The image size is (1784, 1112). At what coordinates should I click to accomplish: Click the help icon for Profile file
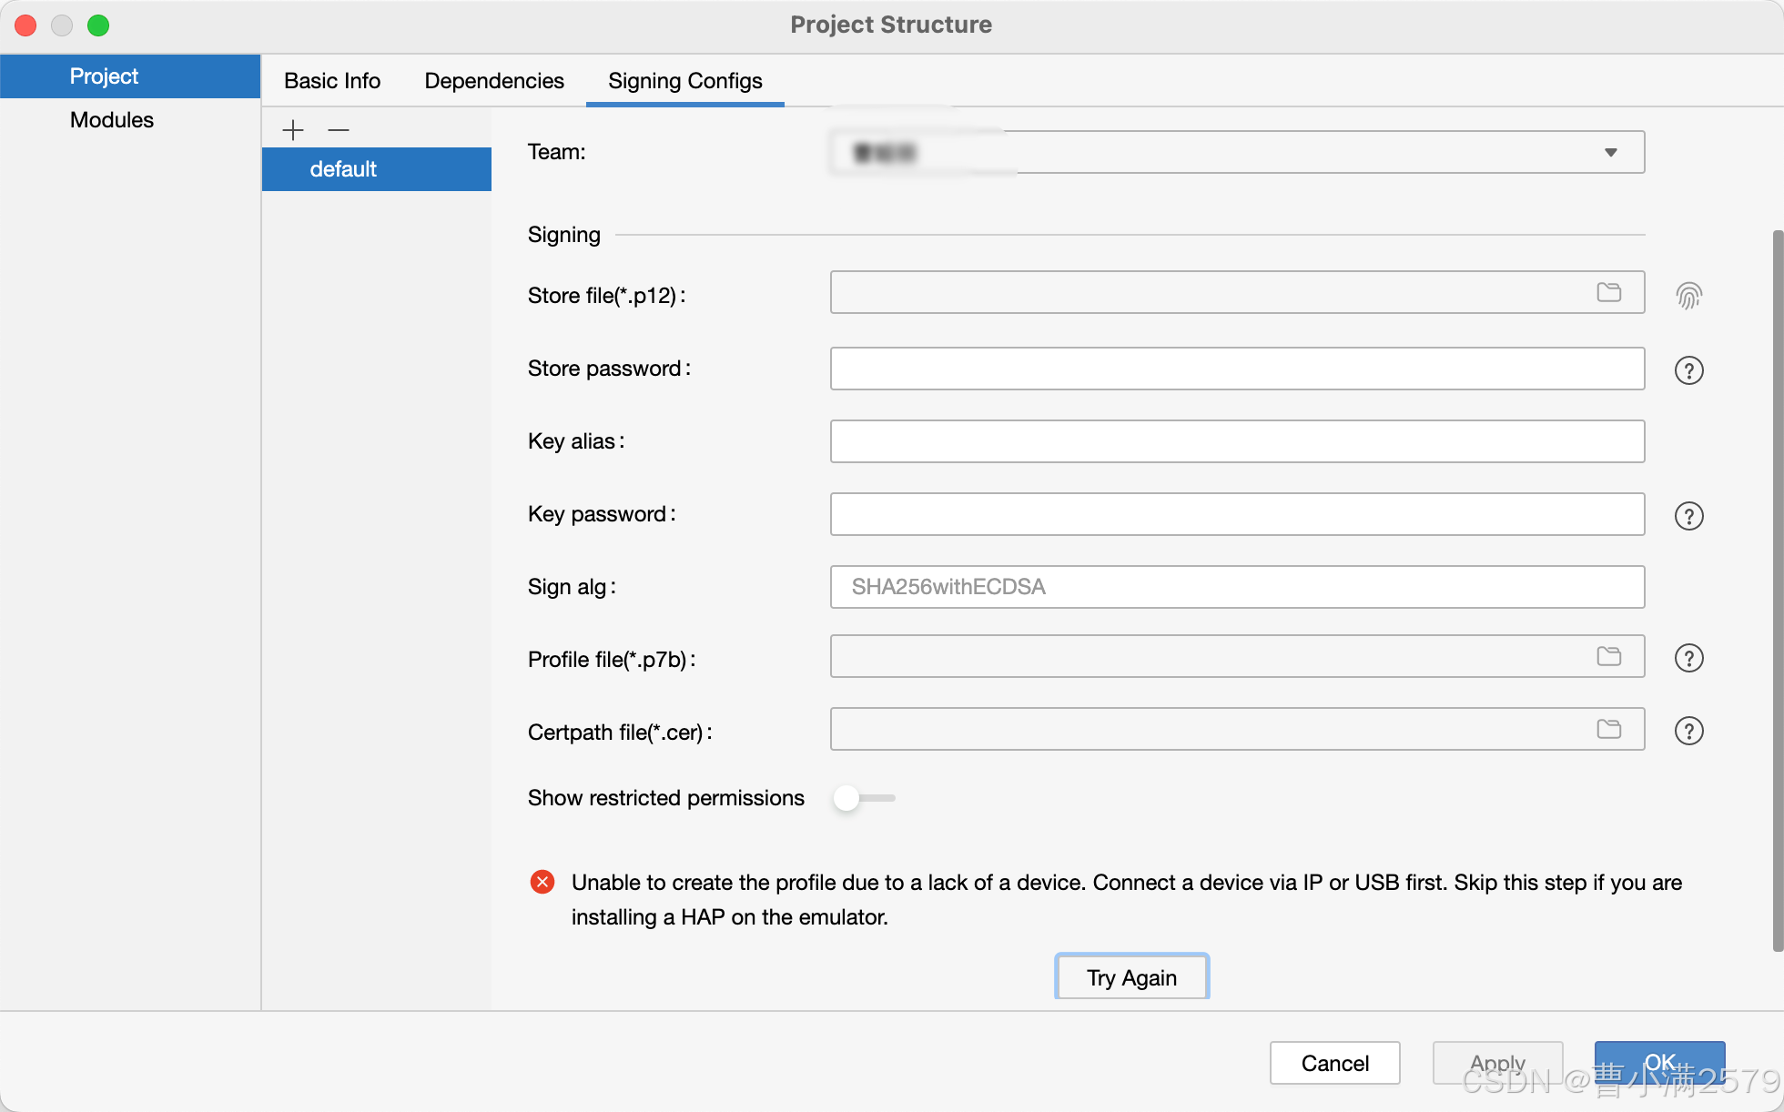(1688, 658)
